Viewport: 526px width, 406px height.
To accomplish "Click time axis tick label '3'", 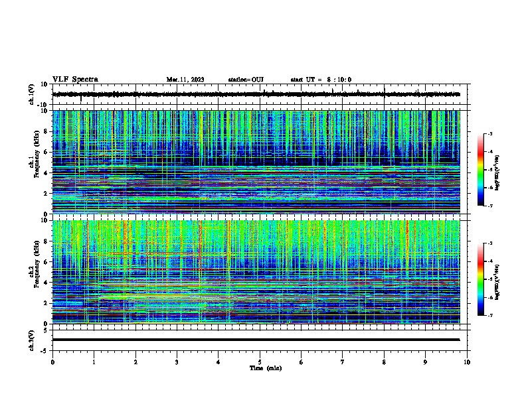I will 177,362.
